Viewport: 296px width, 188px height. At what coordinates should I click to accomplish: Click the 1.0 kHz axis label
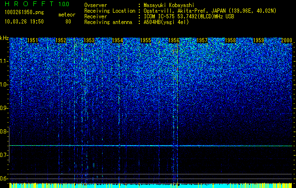4,85
